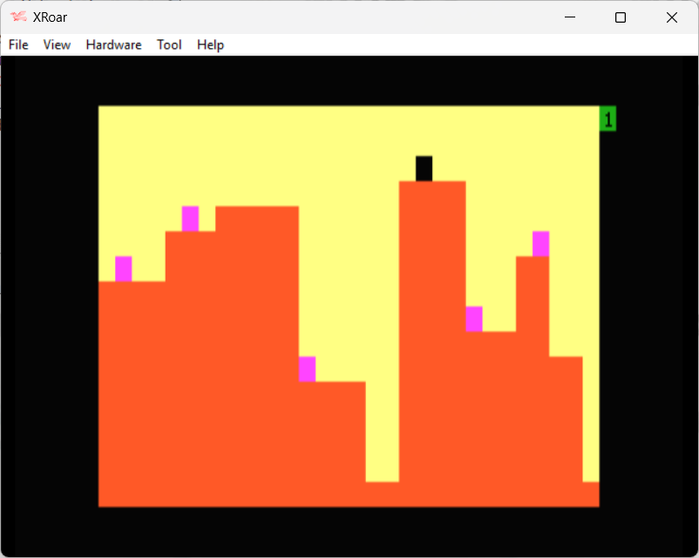Click the XRoar app icon in title bar

(18, 17)
